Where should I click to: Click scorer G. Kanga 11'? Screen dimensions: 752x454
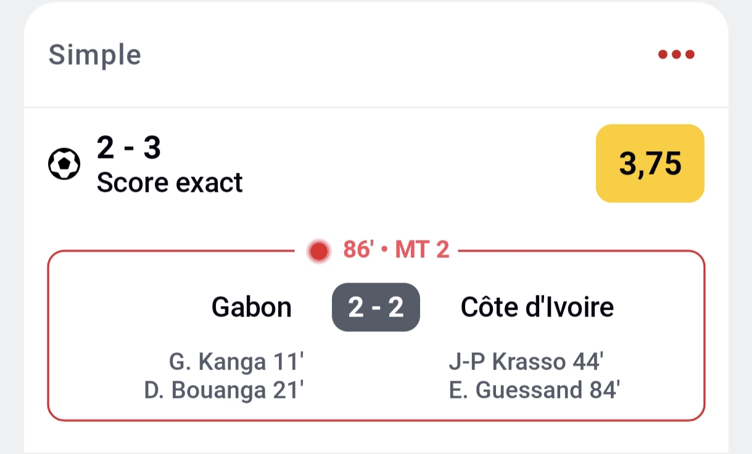tap(236, 363)
